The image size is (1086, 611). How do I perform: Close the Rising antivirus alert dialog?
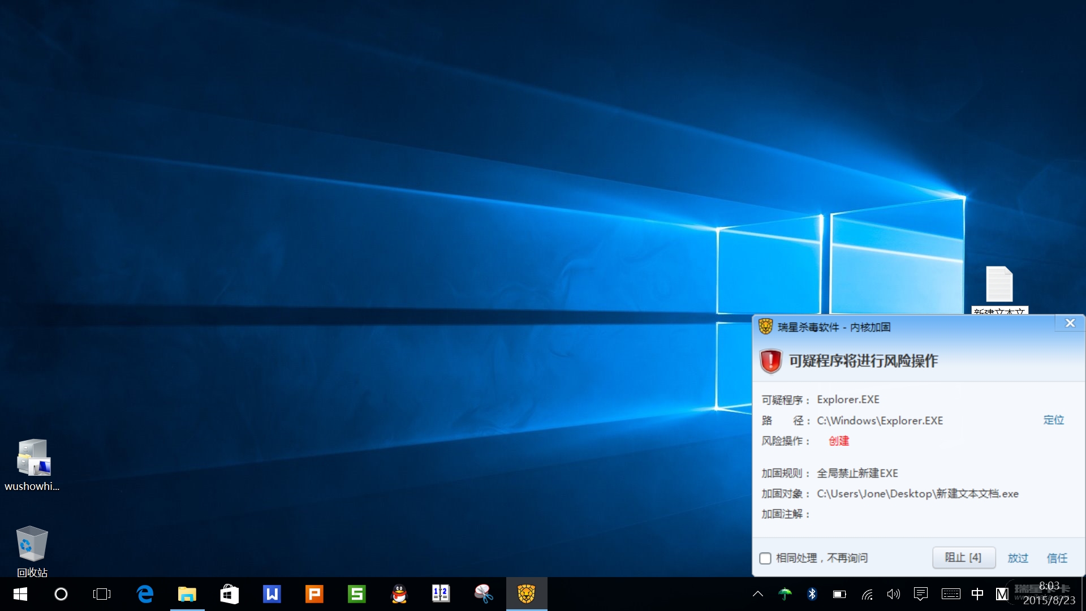(x=1070, y=323)
